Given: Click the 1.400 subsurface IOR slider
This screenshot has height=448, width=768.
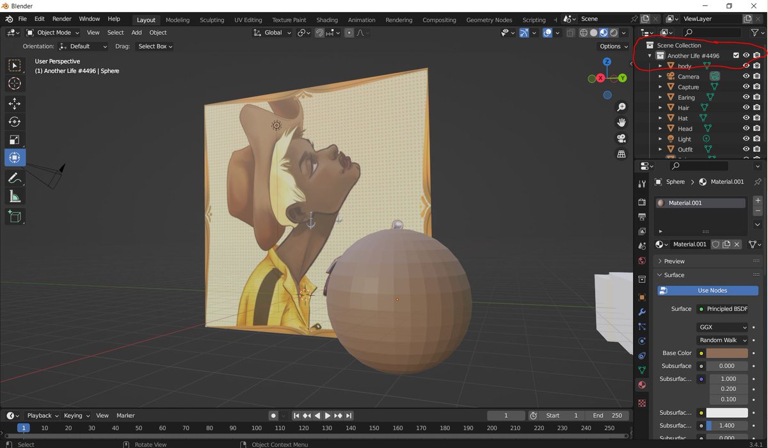Looking at the screenshot, I should [x=728, y=426].
